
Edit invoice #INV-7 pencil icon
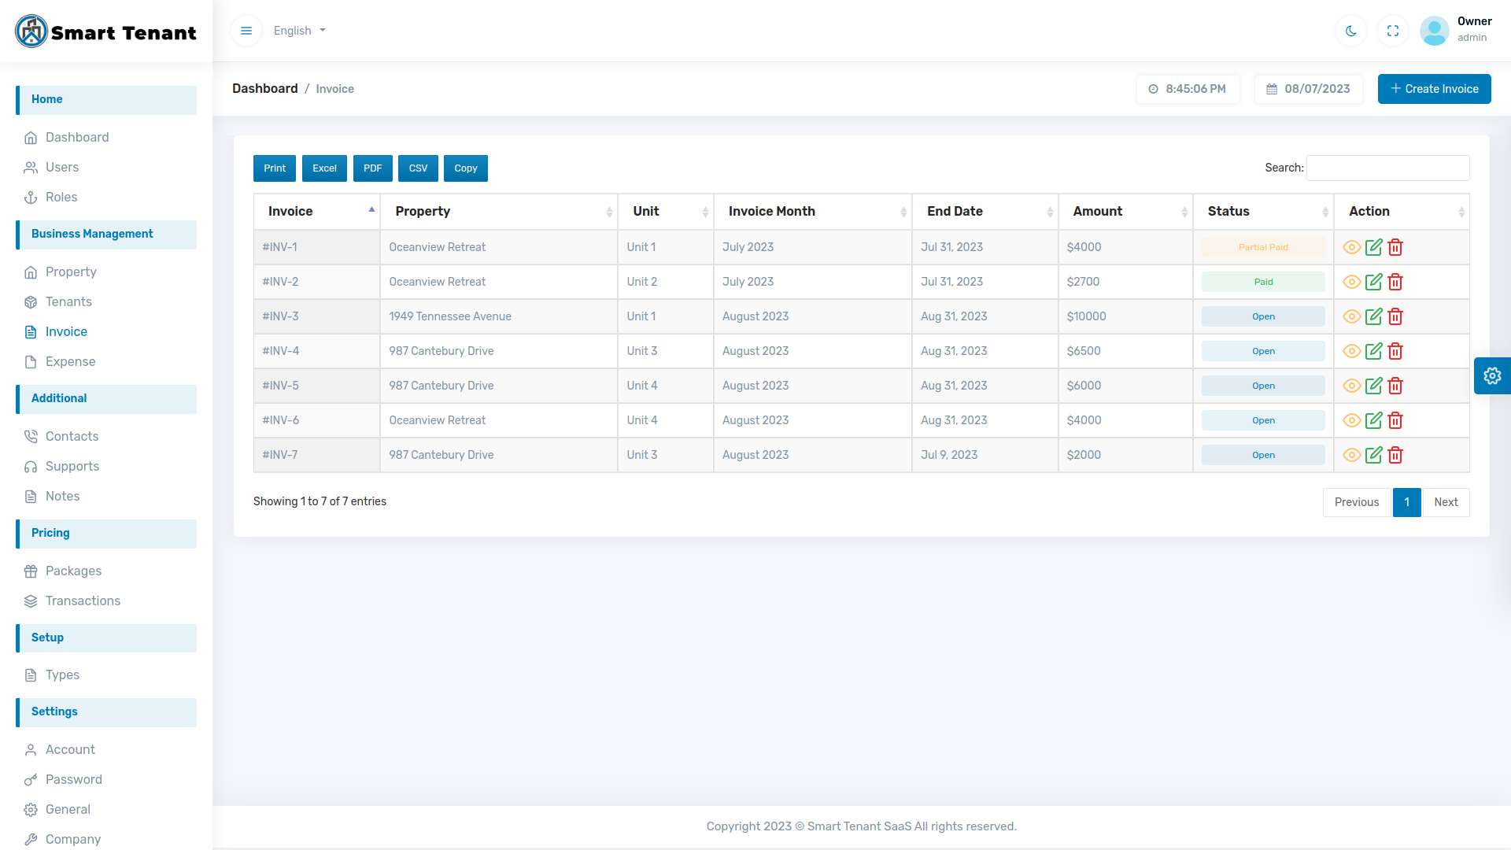(x=1373, y=455)
